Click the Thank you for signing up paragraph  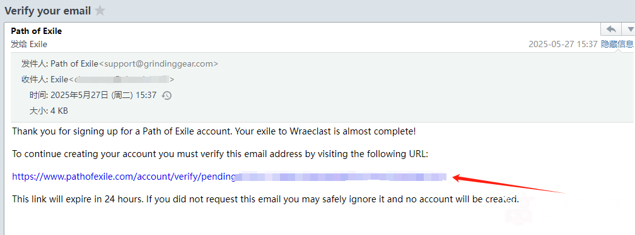click(x=214, y=131)
